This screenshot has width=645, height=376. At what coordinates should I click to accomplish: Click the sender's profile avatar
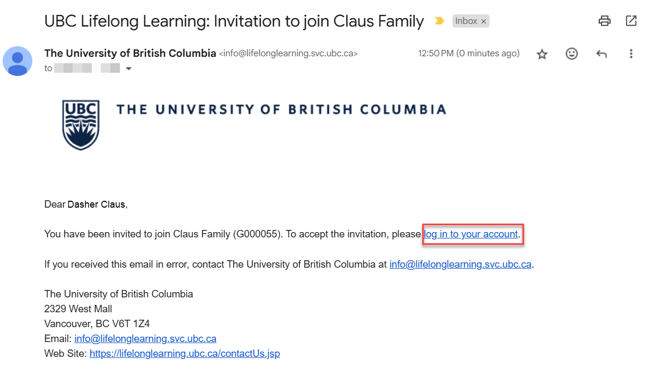click(18, 61)
